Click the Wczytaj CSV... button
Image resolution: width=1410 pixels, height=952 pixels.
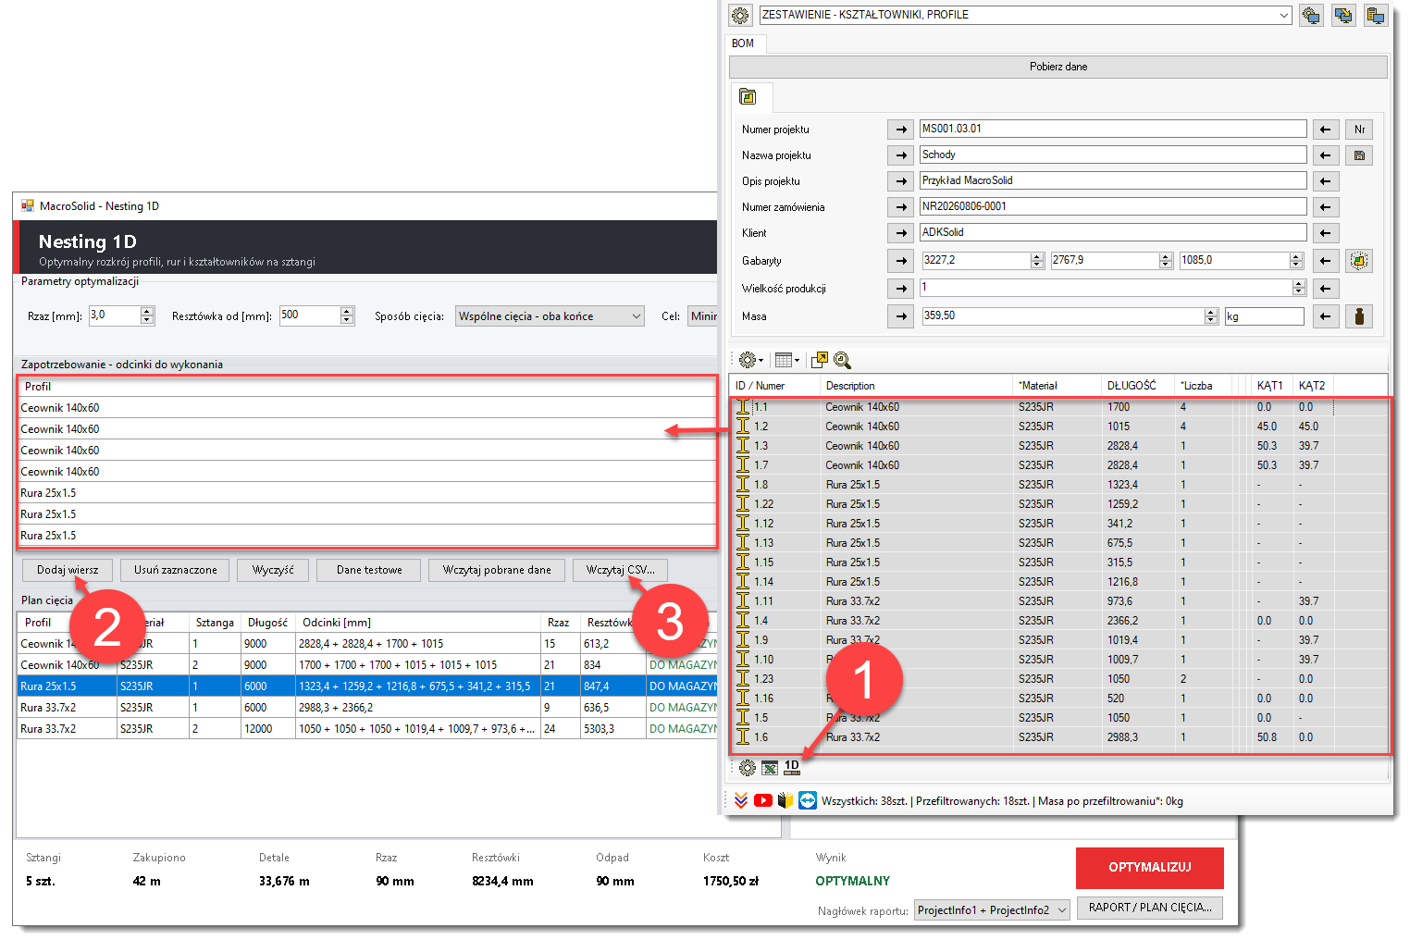[x=620, y=570]
